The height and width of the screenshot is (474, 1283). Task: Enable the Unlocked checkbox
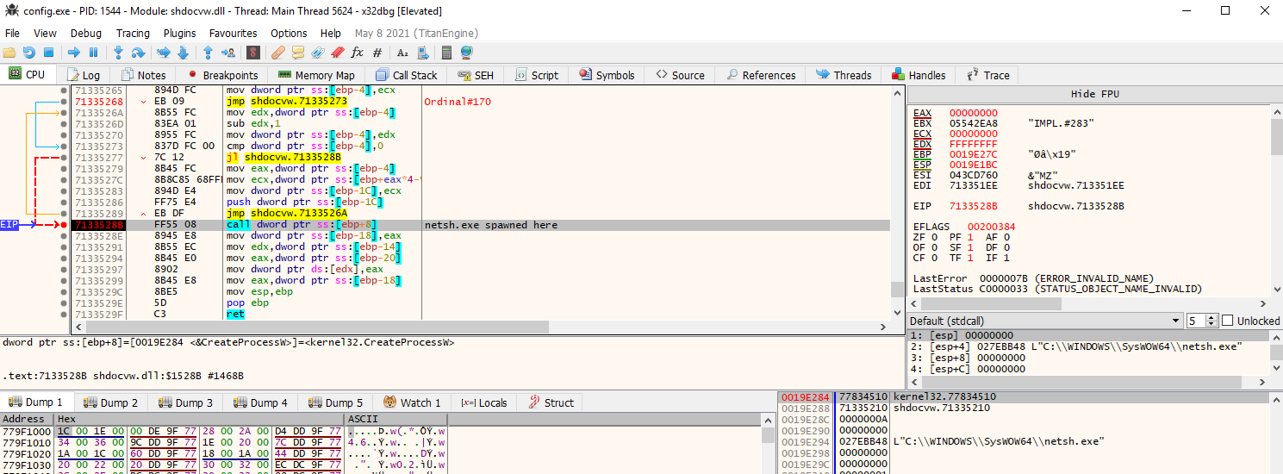click(x=1228, y=321)
